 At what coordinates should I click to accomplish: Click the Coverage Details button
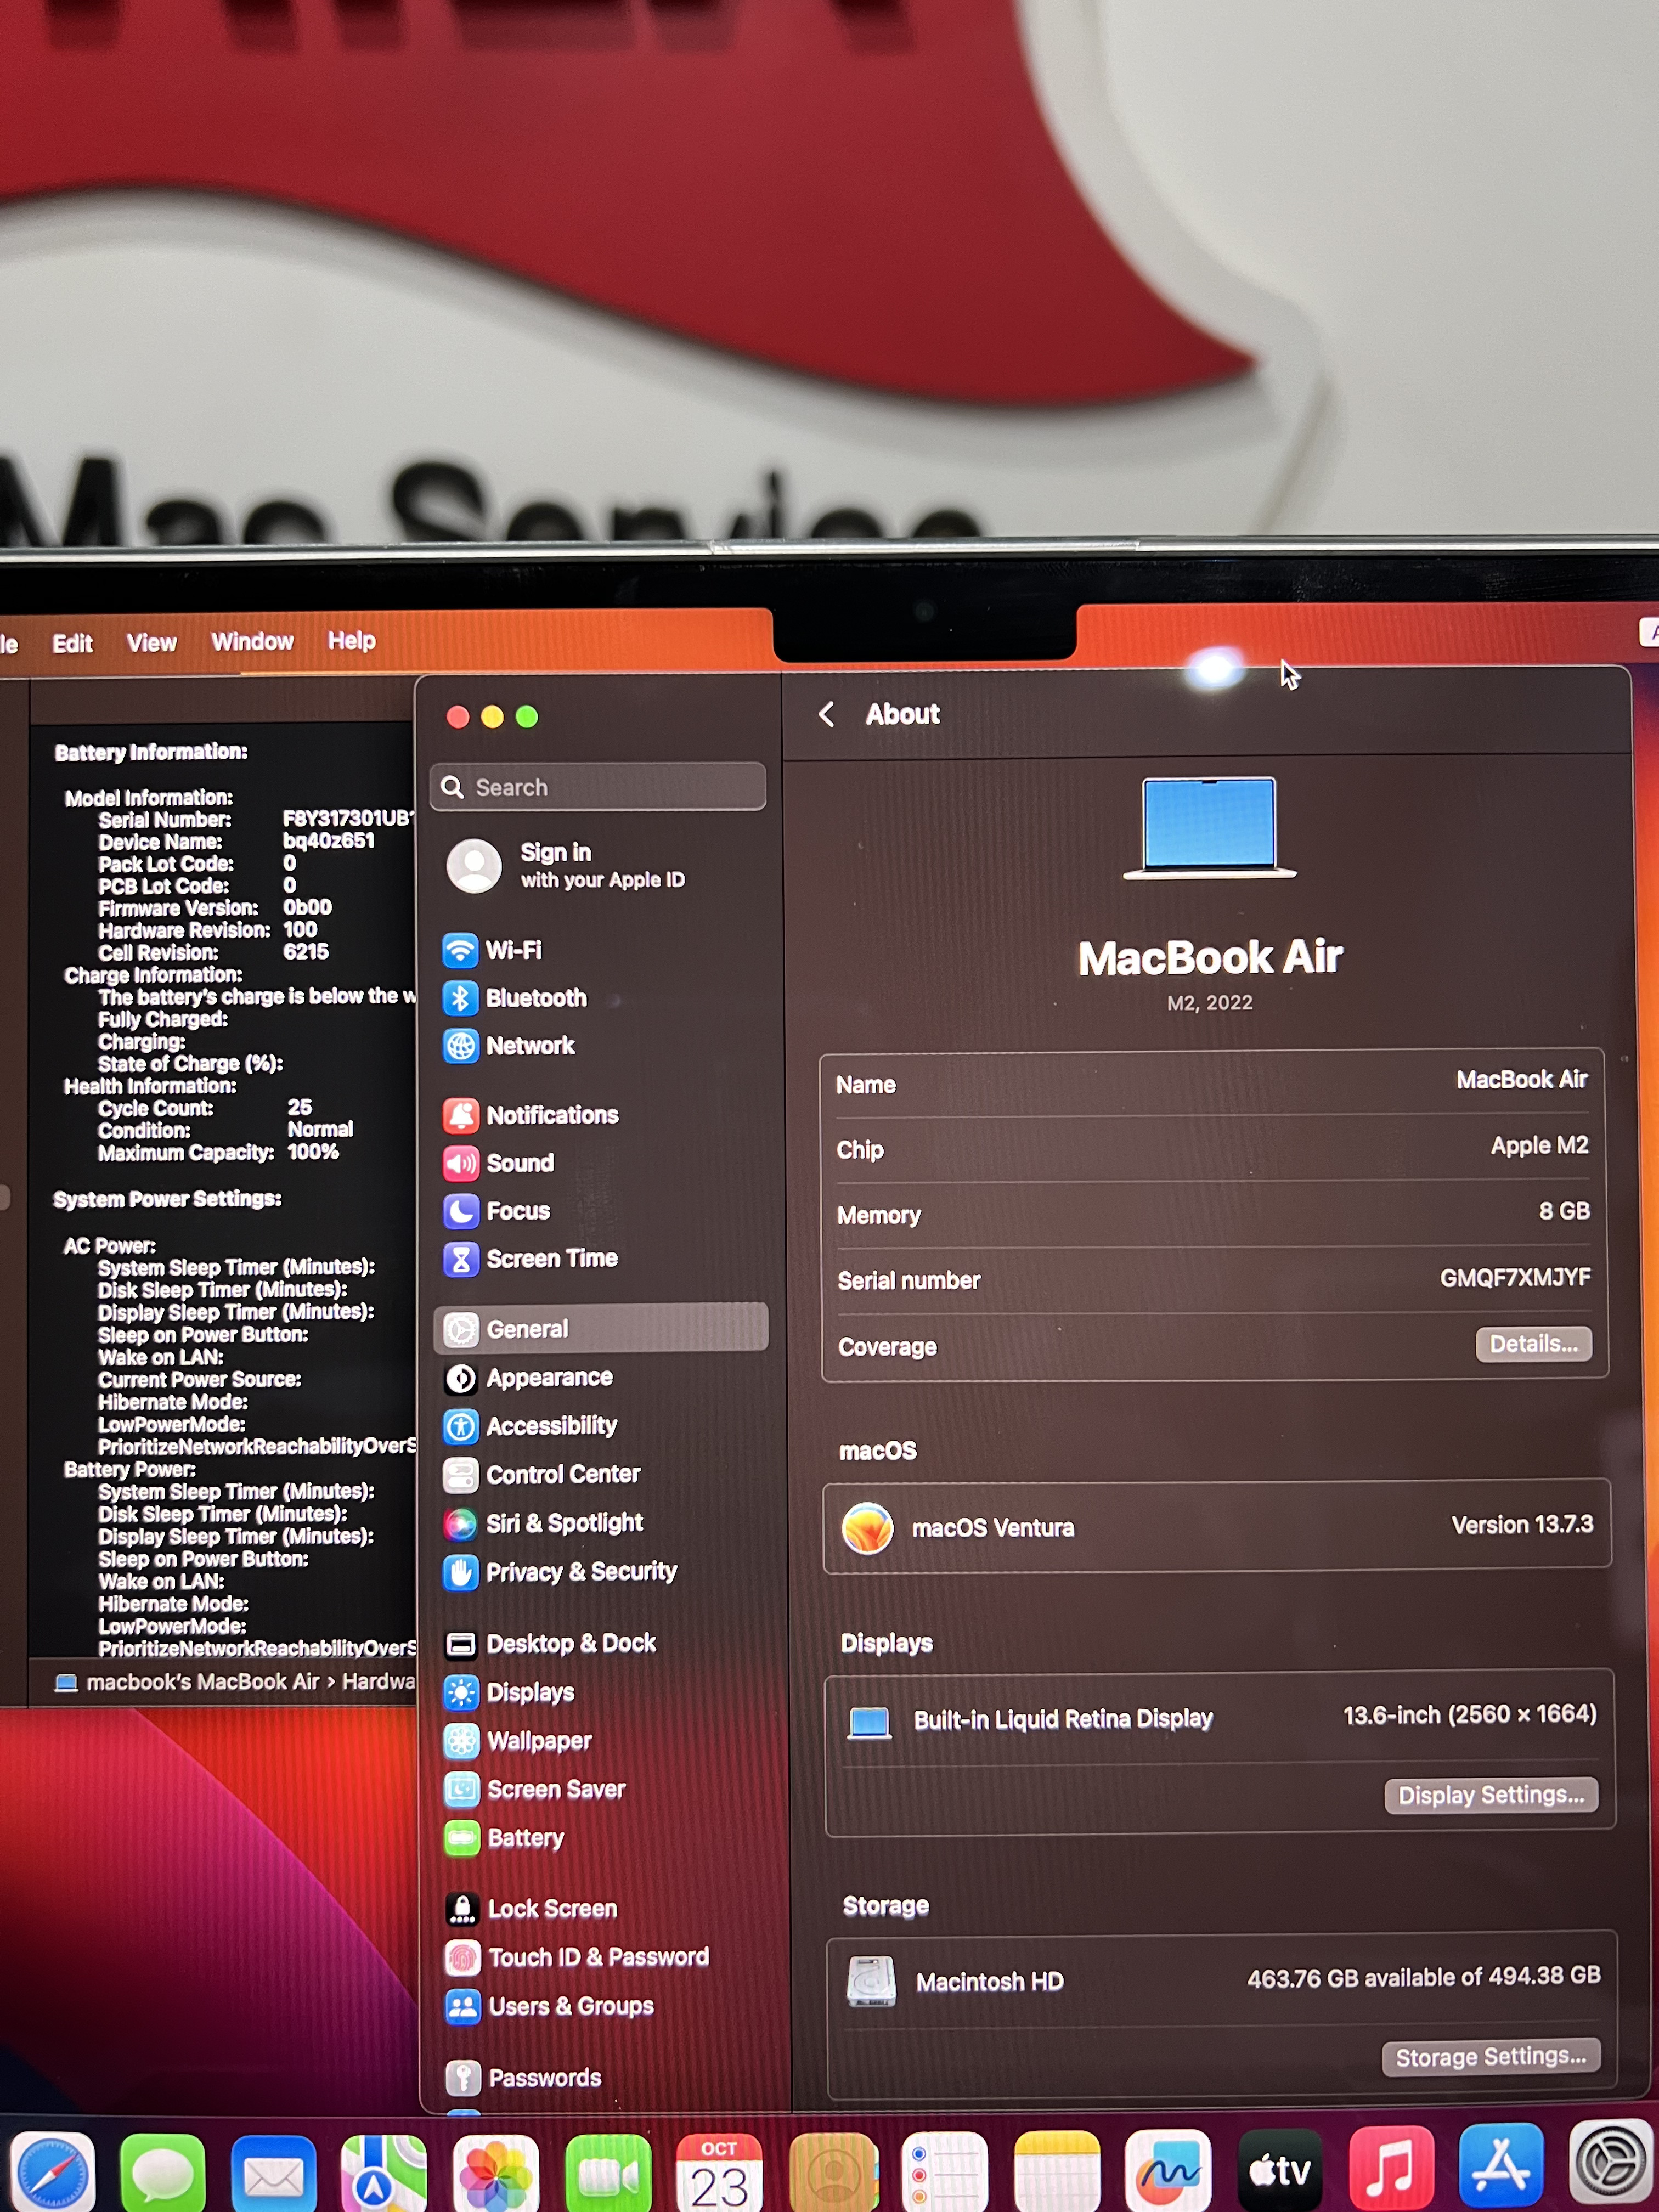(1532, 1344)
